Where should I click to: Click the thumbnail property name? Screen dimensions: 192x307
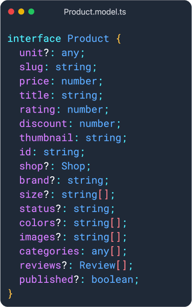coord(46,138)
